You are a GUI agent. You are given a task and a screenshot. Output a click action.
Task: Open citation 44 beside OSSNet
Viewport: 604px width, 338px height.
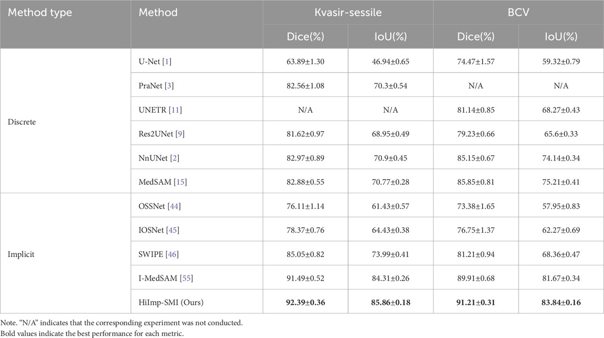tap(174, 206)
